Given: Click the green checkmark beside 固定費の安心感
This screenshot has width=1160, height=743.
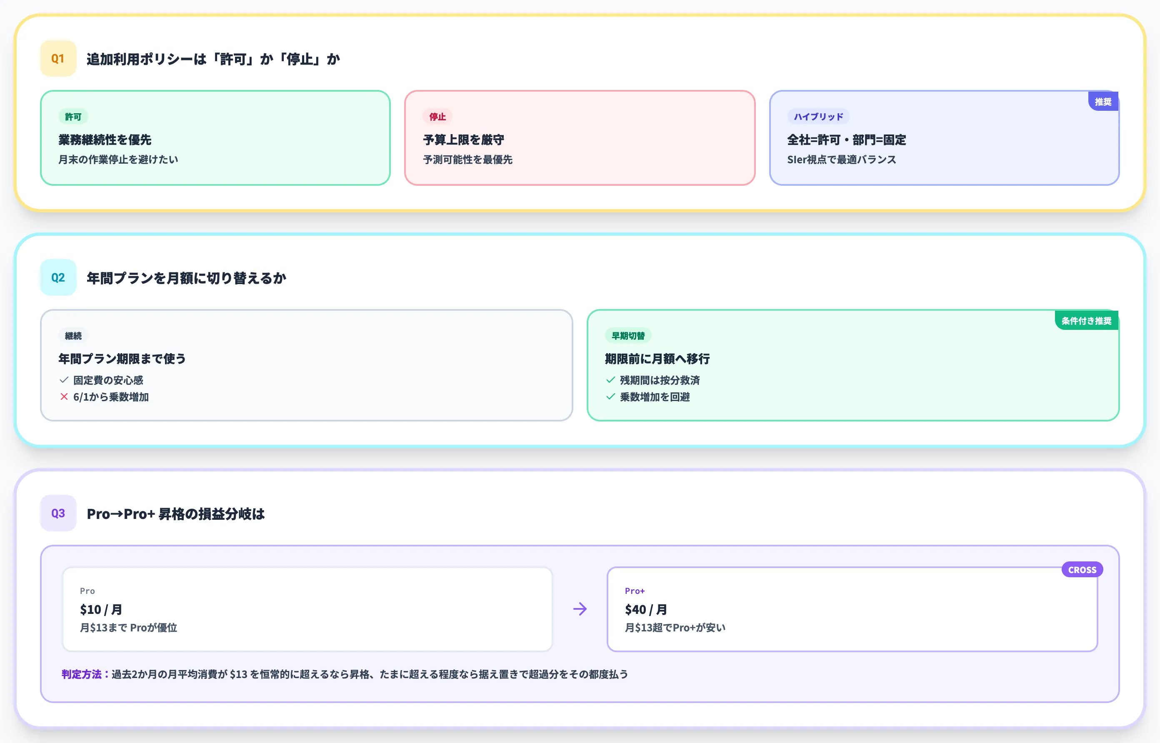Looking at the screenshot, I should (x=63, y=380).
